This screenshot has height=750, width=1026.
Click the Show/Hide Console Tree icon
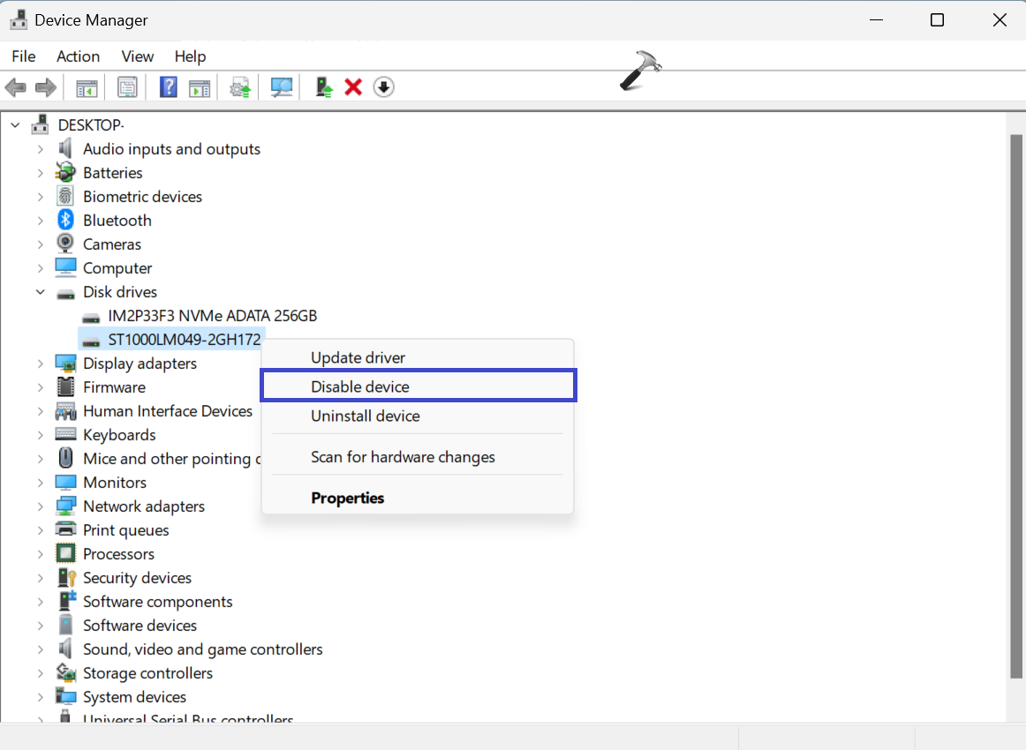87,87
